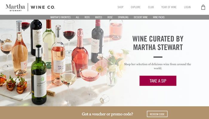Open the SHOP menu
The width and height of the screenshot is (209, 119).
click(x=120, y=7)
